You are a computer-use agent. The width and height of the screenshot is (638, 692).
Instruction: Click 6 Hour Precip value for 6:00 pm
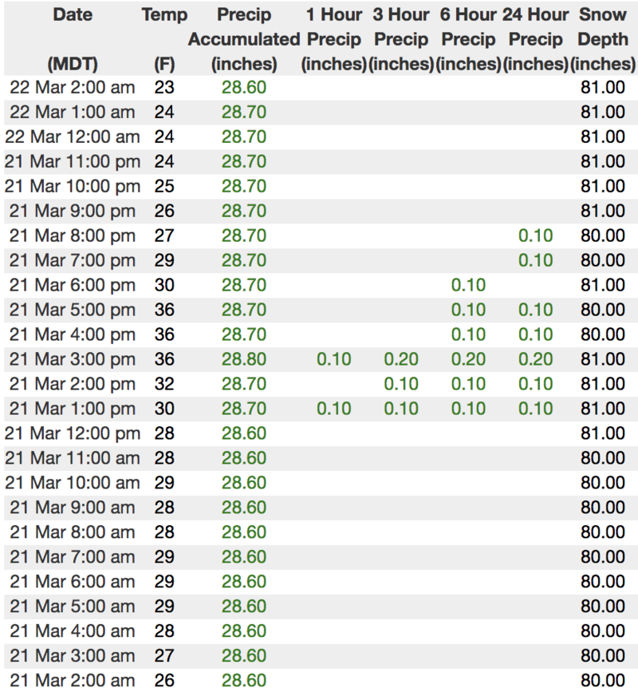pos(468,285)
